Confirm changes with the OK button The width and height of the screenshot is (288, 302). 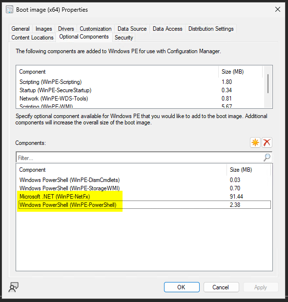coord(182,287)
